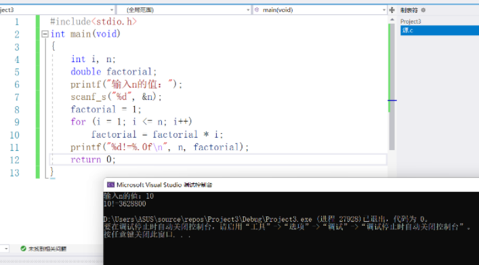Click the 'double factorial;' line
Screen dimensions: 479x265
(x=114, y=72)
